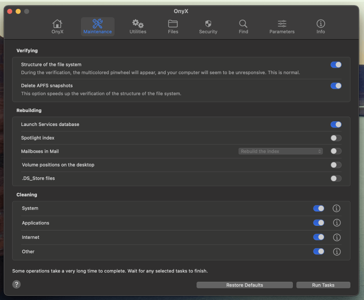Open the Rebuild the index dropdown

tap(280, 151)
